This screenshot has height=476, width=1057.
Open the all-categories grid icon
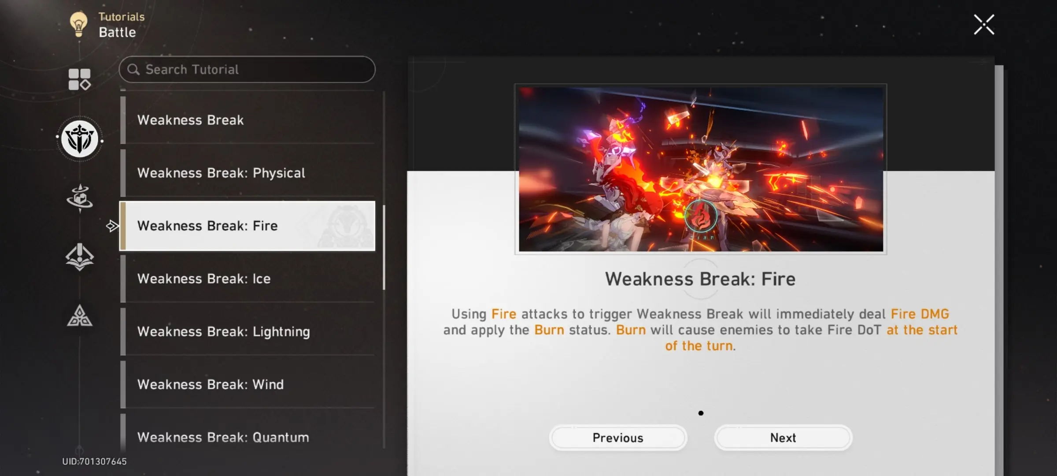coord(79,79)
